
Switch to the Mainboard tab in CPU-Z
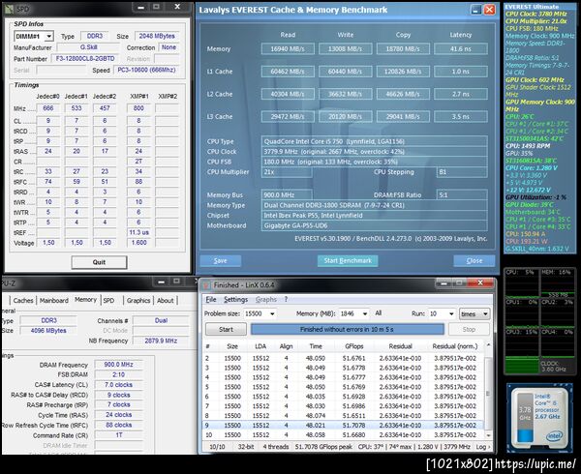click(x=53, y=301)
